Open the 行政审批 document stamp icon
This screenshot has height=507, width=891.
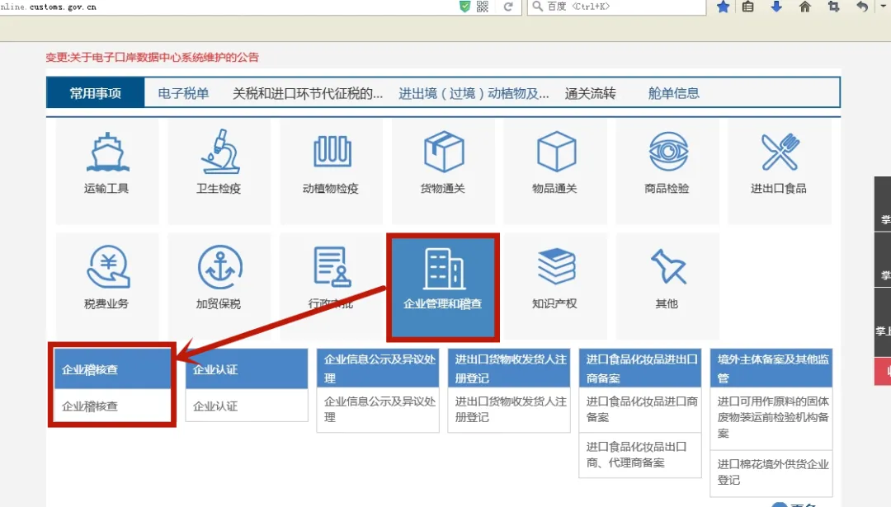click(332, 267)
